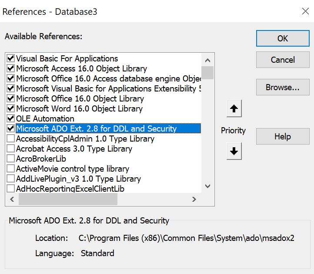Check AcroBrokerLib checkbox
This screenshot has height=274, width=314.
(10, 159)
